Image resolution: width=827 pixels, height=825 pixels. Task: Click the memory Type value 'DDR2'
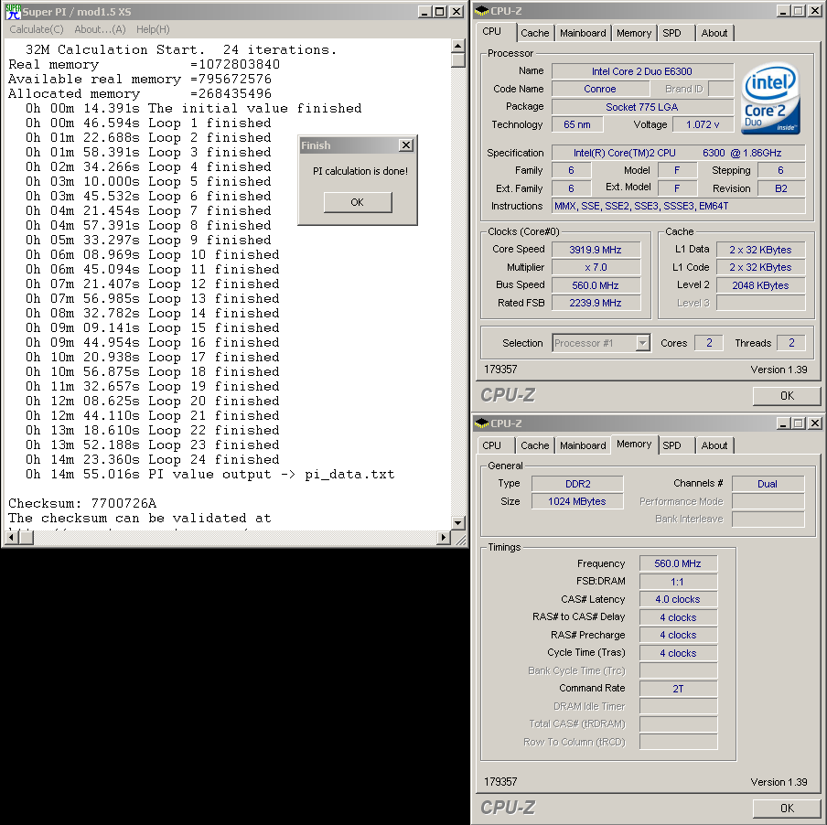(577, 484)
